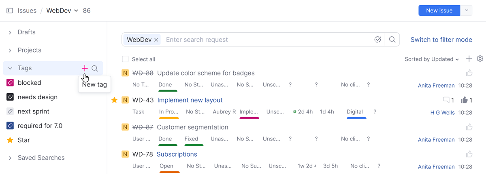
Task: Open the New issue dropdown arrow
Action: [x=467, y=10]
